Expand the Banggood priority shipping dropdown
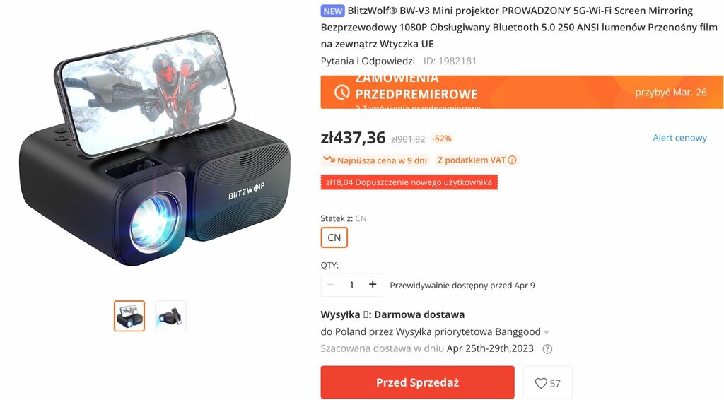This screenshot has height=400, width=724. (x=547, y=332)
